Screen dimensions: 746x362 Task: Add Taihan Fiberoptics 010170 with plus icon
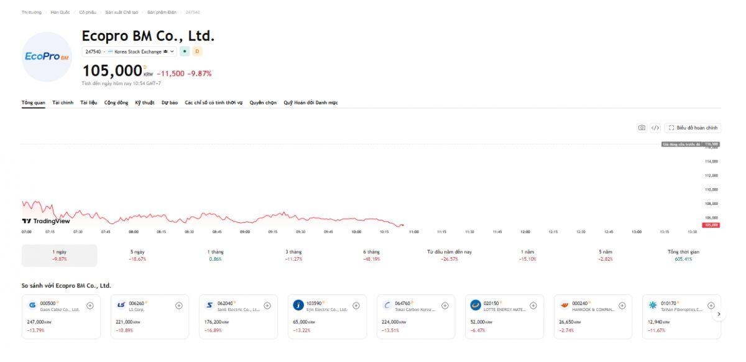pyautogui.click(x=711, y=305)
